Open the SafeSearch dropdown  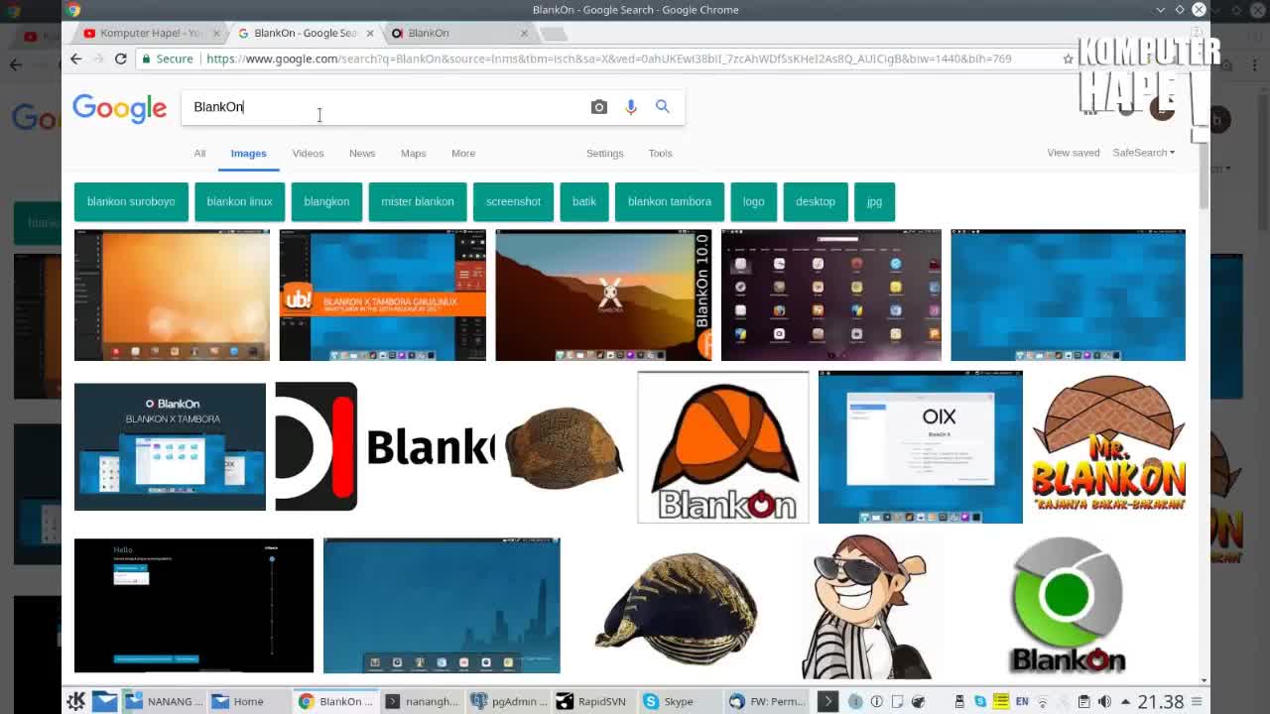click(1143, 153)
